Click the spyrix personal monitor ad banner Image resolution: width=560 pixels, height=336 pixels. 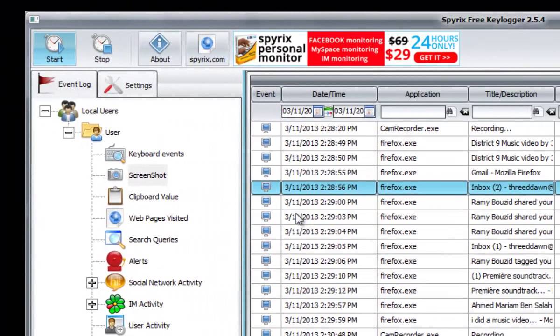(346, 49)
